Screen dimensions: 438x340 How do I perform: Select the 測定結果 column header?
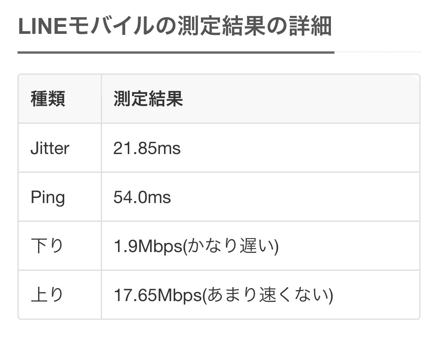click(x=148, y=99)
